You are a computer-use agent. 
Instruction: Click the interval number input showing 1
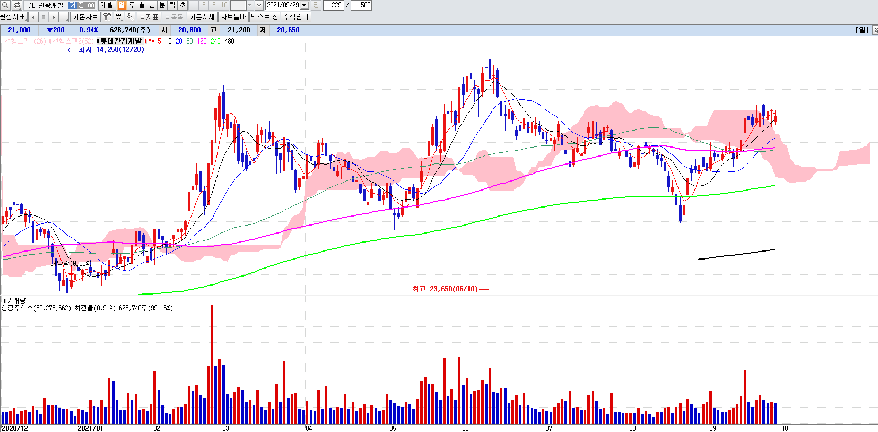[238, 5]
